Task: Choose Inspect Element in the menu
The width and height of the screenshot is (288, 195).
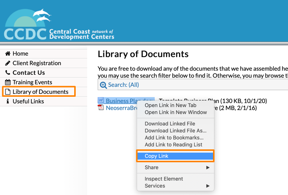Action: click(164, 179)
